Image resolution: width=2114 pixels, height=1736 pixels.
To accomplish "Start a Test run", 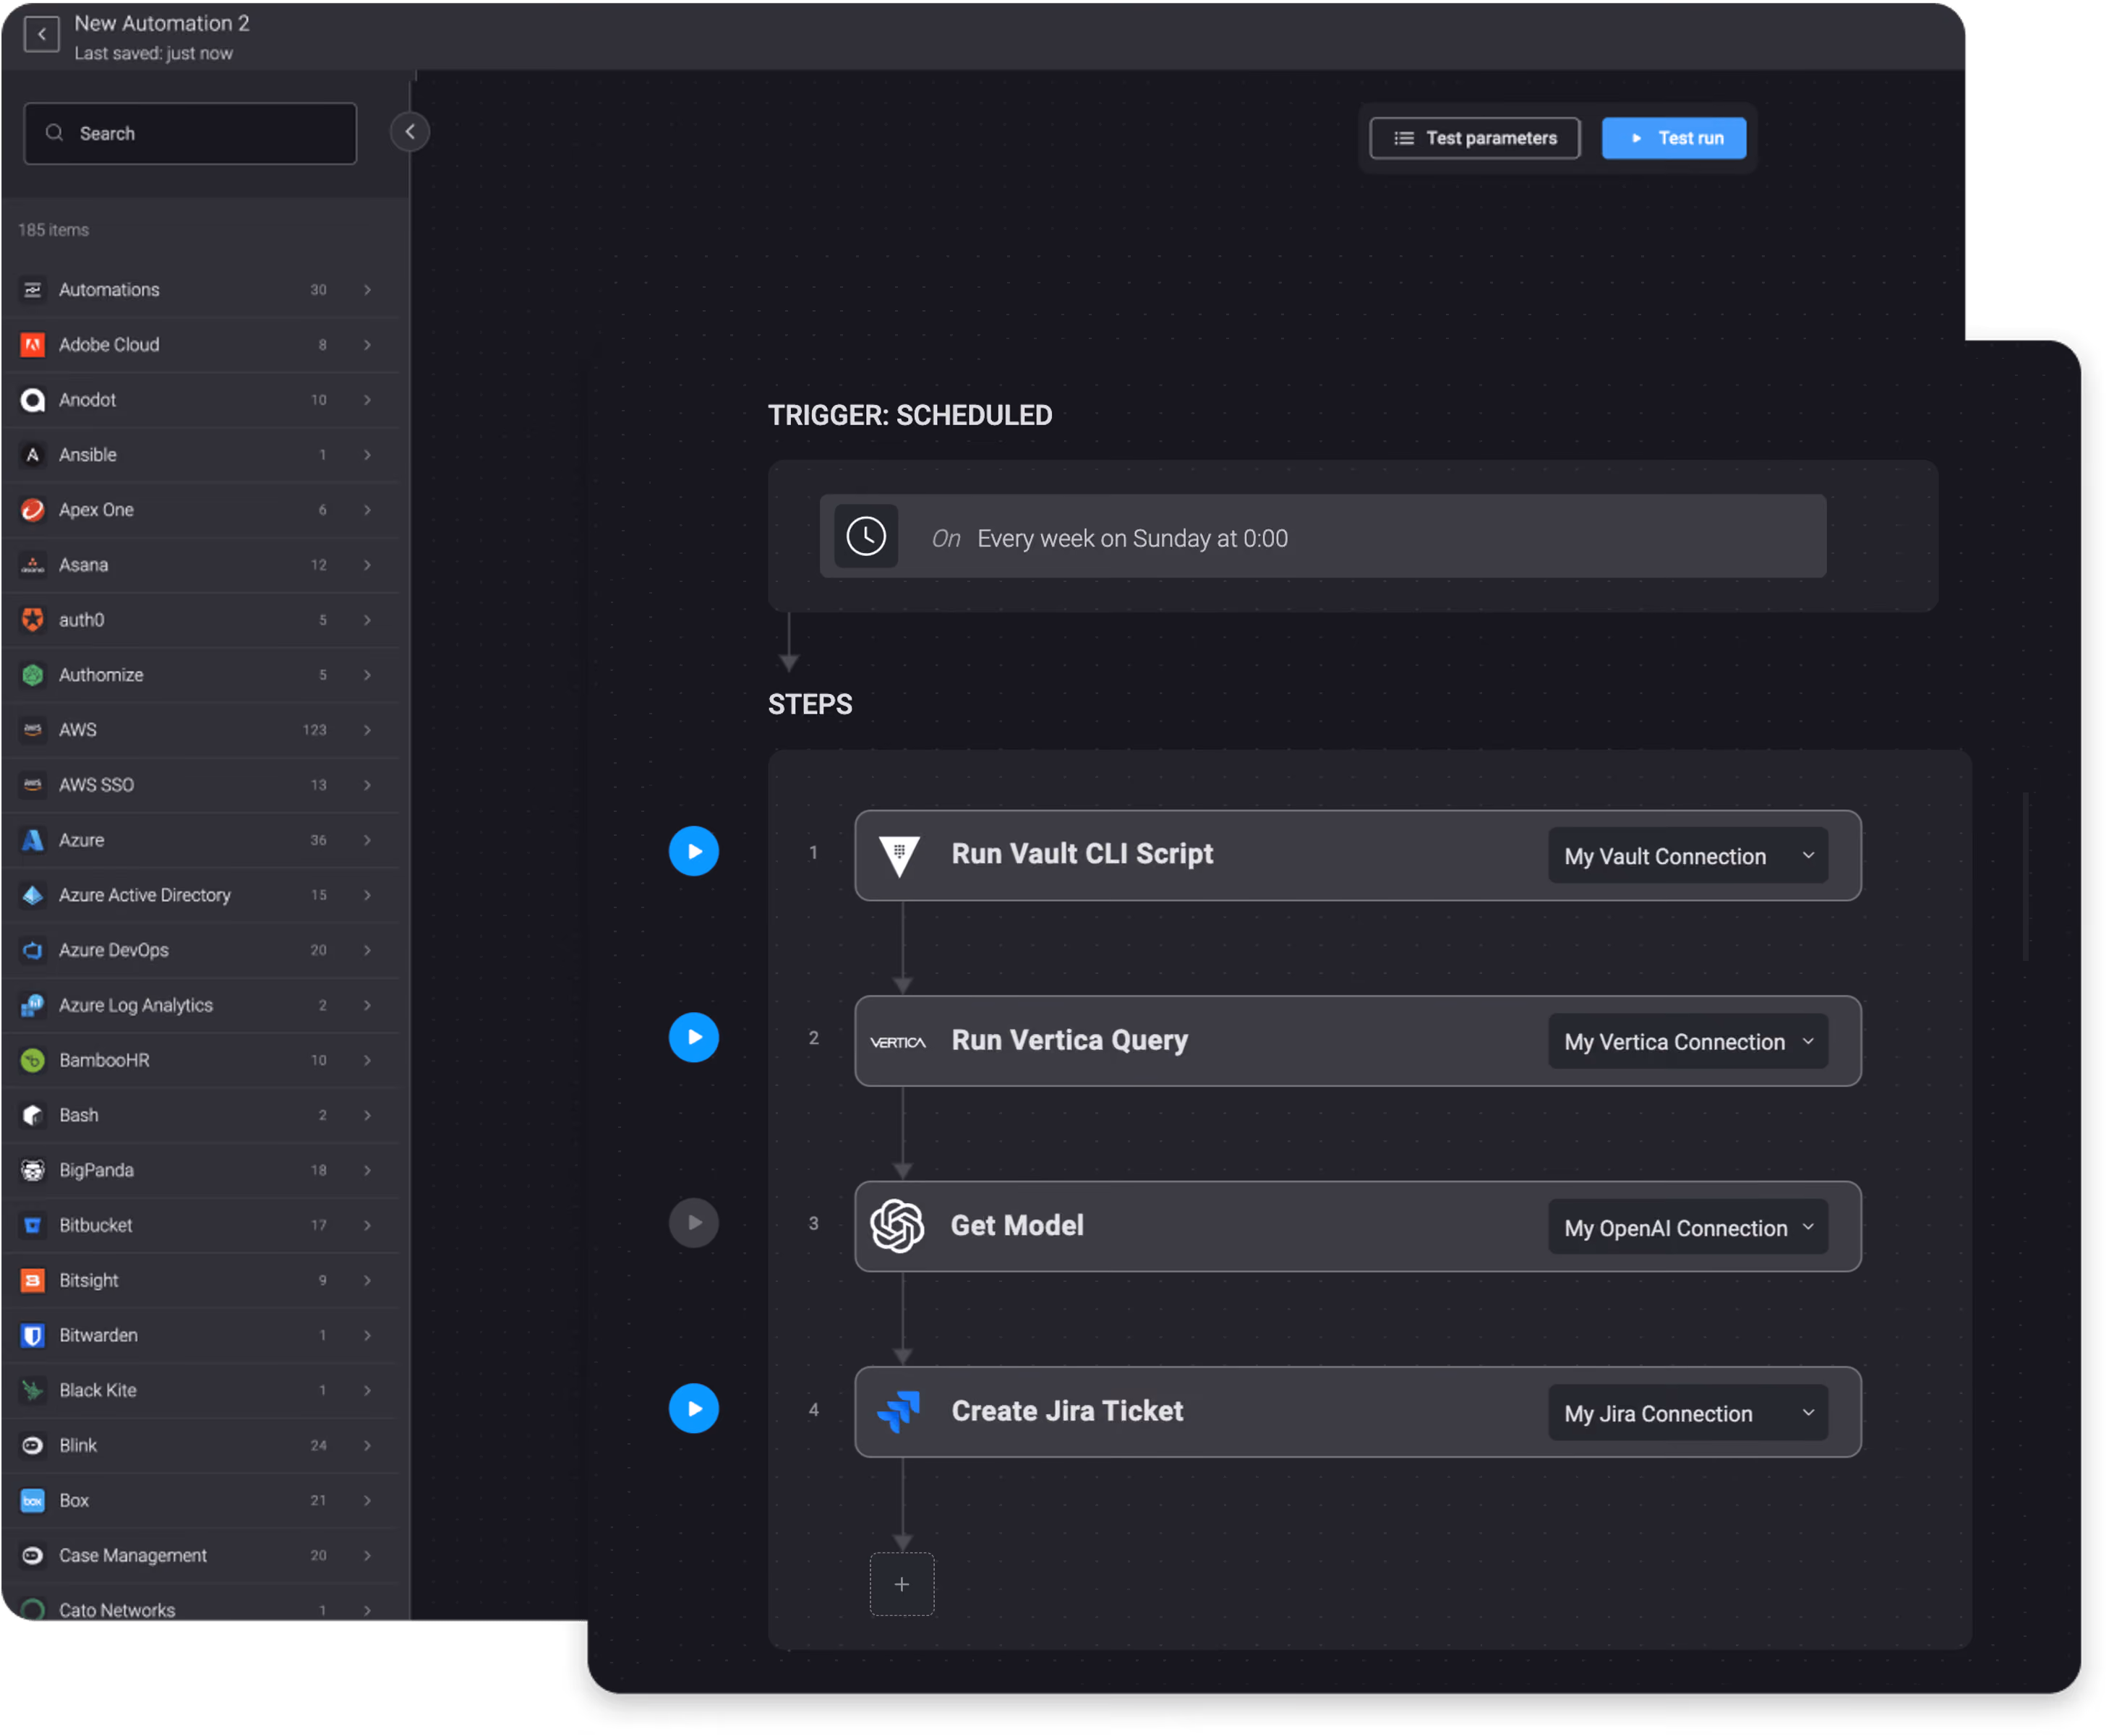I will 1673,138.
